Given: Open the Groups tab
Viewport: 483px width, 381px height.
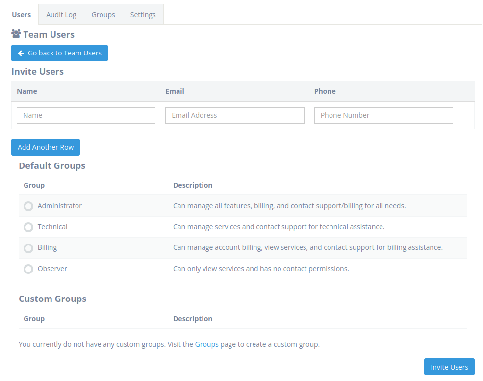Looking at the screenshot, I should point(103,15).
